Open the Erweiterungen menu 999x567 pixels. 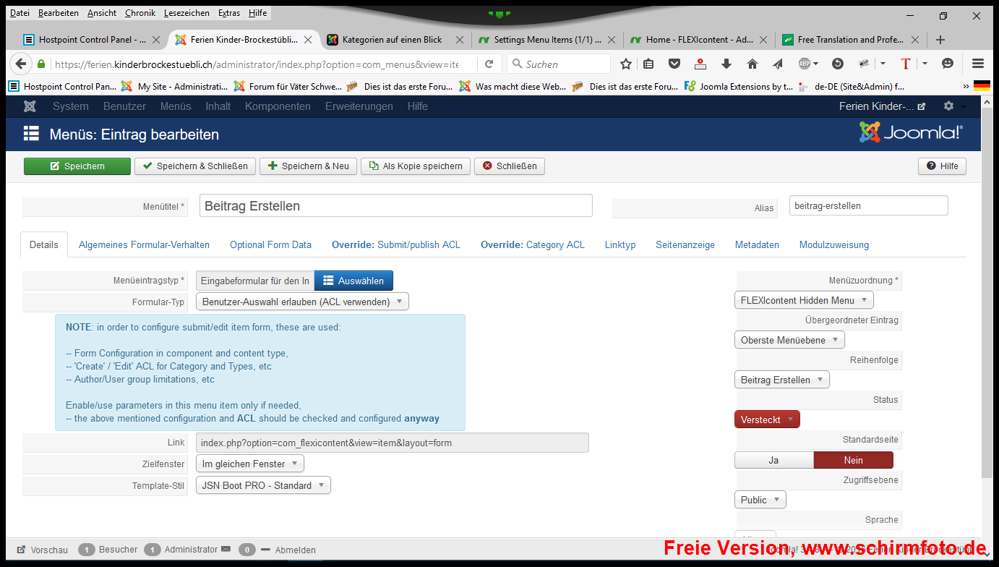coord(359,106)
